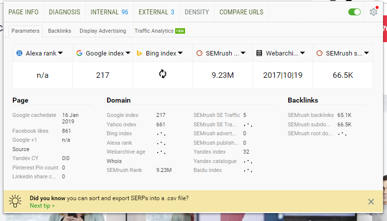Click the Whois link

coord(114,161)
